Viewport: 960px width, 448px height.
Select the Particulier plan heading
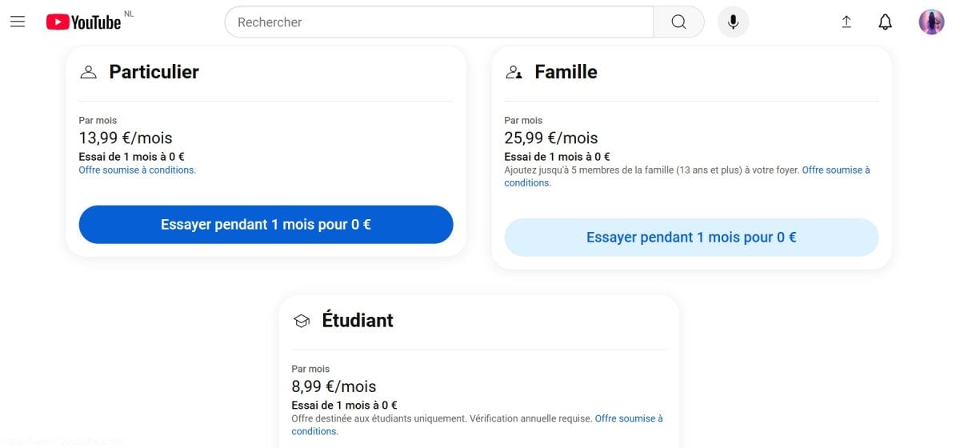click(x=154, y=72)
